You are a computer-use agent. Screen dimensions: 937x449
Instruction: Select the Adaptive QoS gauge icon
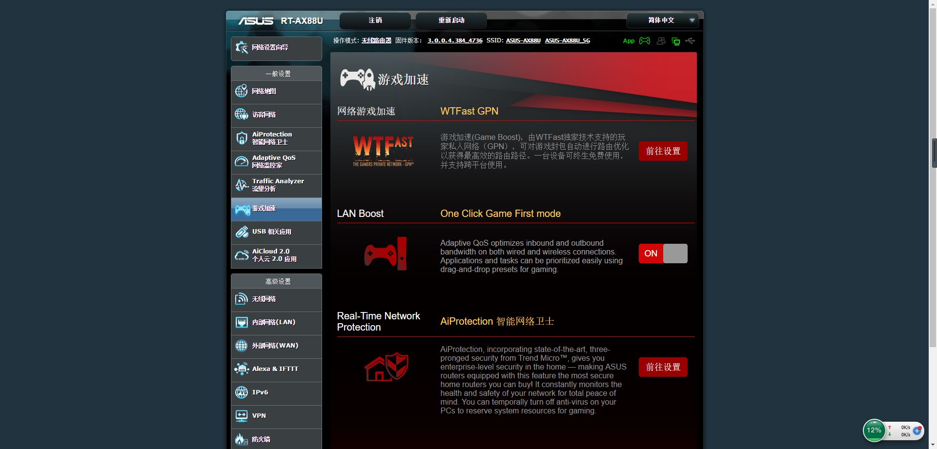tap(242, 161)
